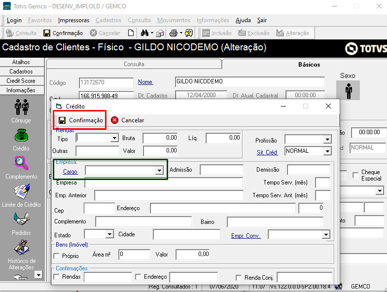Click the Admissão date field
The height and width of the screenshot is (292, 387).
(x=222, y=170)
